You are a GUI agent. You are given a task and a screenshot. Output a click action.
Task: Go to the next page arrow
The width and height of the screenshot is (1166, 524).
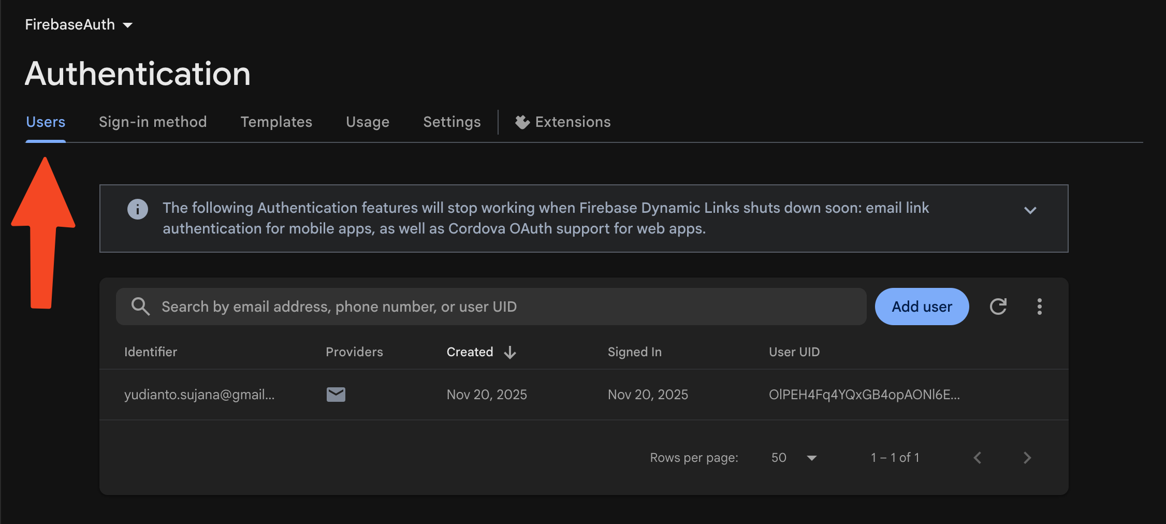pyautogui.click(x=1027, y=458)
